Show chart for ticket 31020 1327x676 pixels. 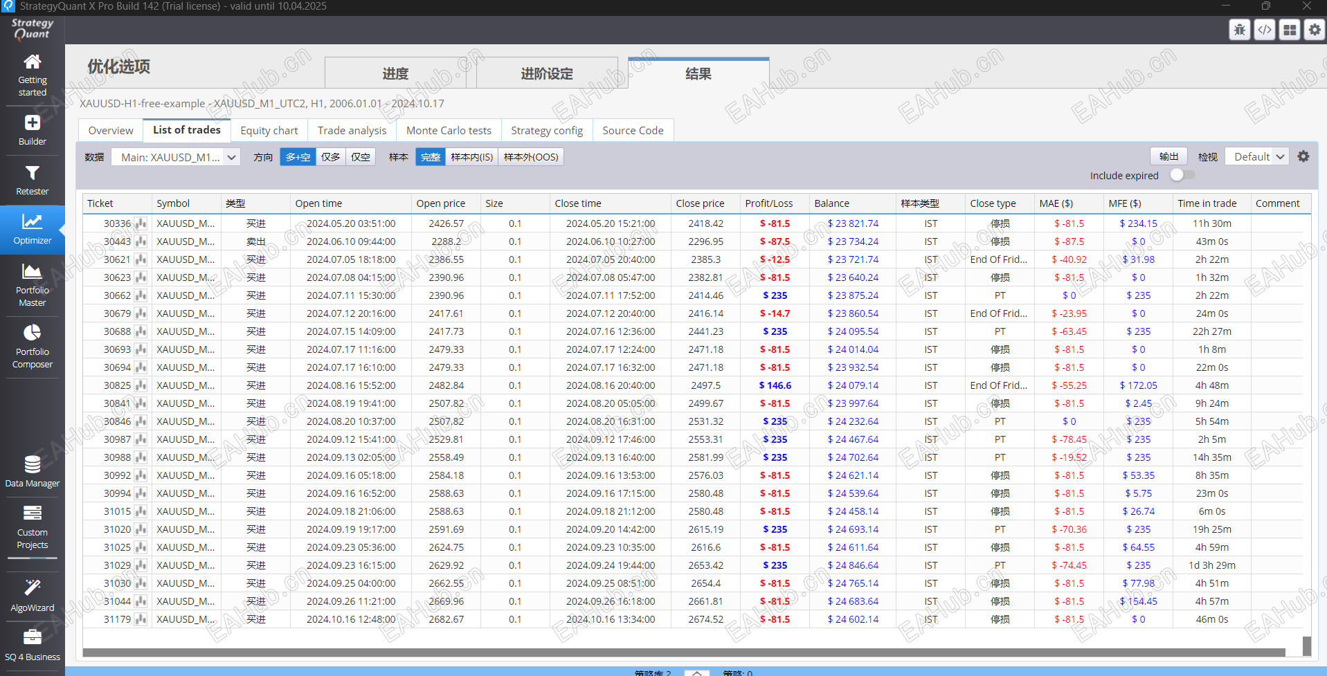coord(141,529)
